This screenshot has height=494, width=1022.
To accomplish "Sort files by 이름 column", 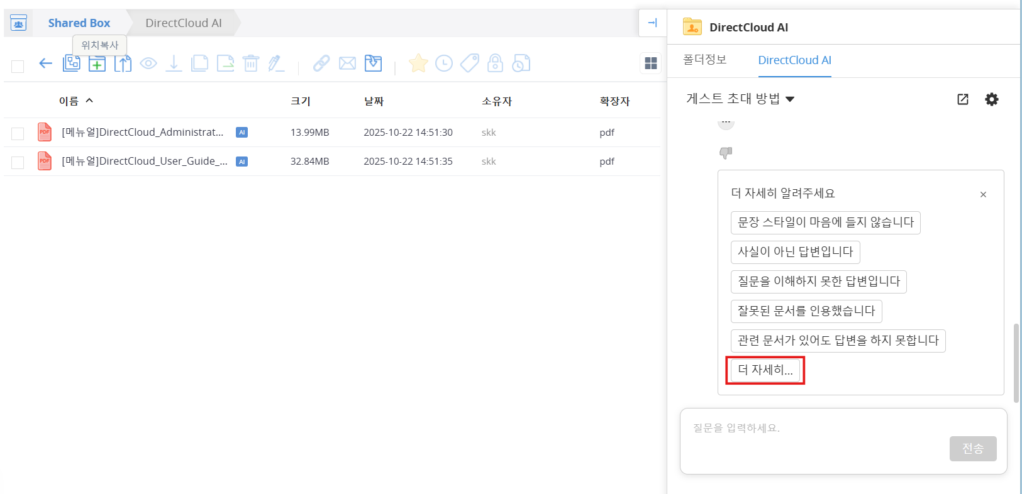I will coord(69,101).
